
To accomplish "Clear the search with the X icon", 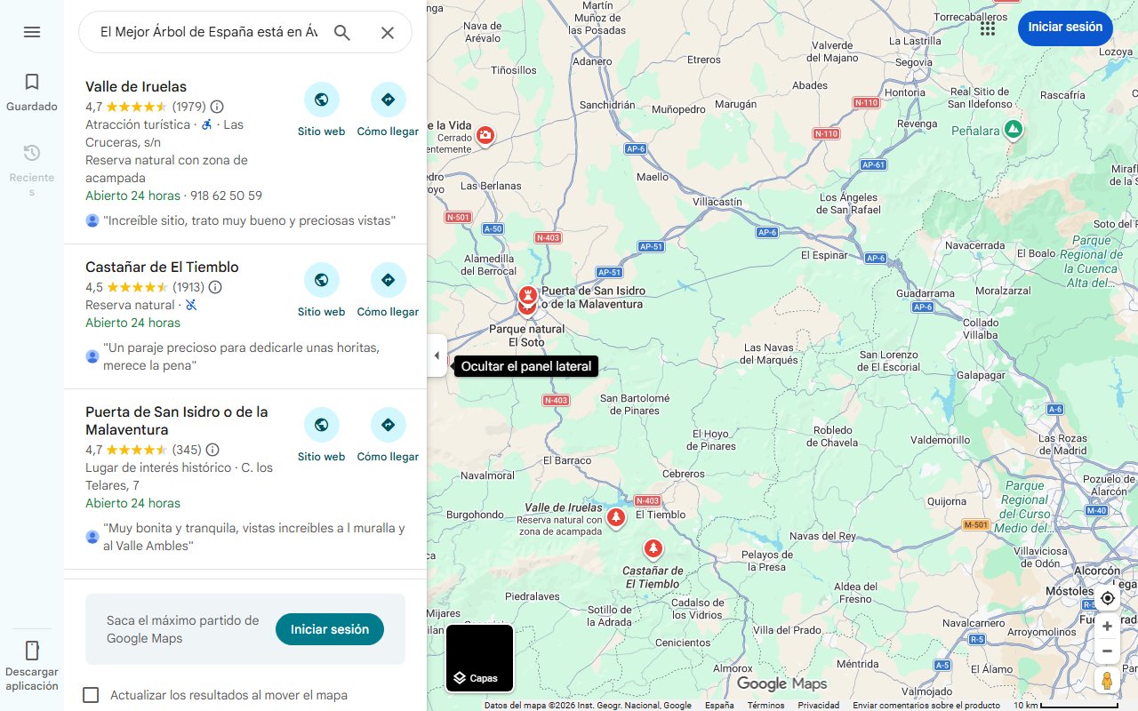I will (x=388, y=33).
